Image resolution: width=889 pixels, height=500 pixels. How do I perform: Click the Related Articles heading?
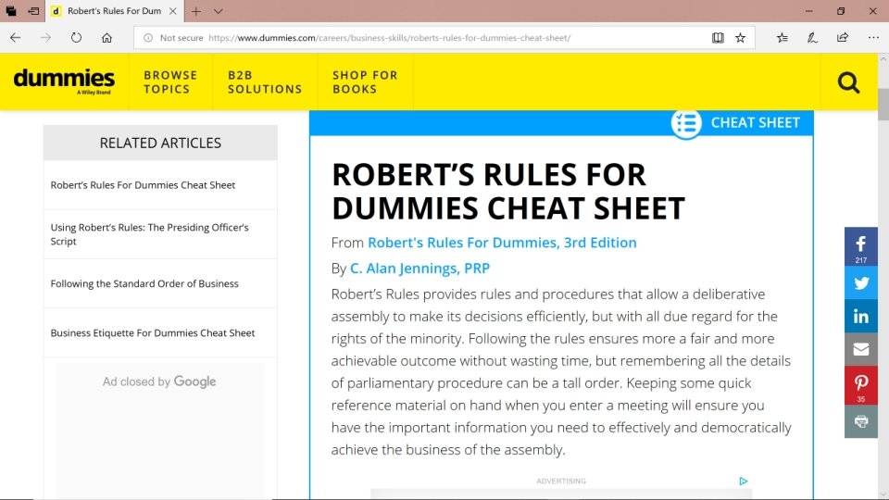pos(160,143)
